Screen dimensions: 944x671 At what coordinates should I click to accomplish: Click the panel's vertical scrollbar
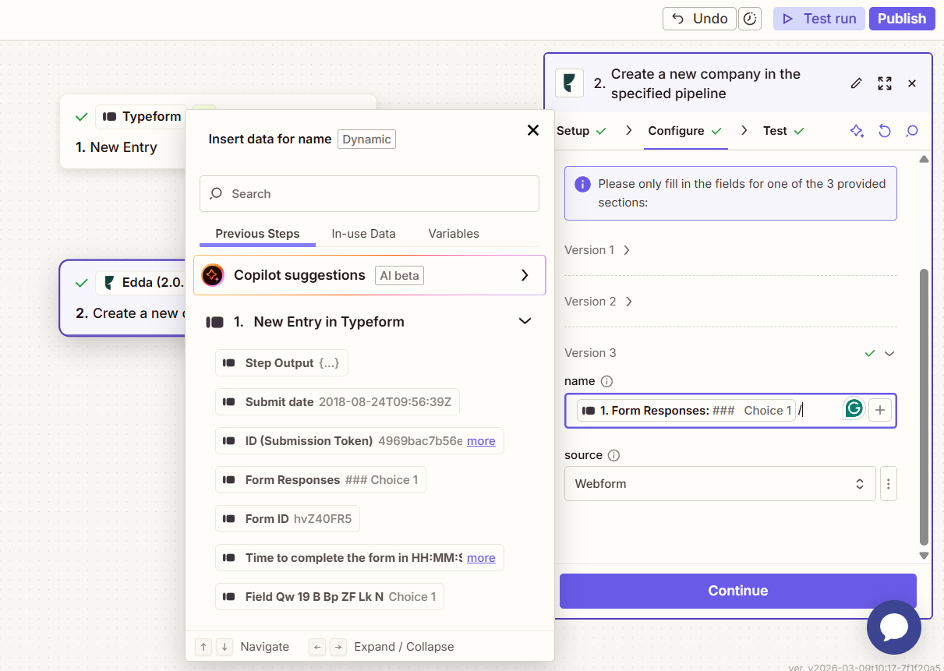tap(924, 405)
